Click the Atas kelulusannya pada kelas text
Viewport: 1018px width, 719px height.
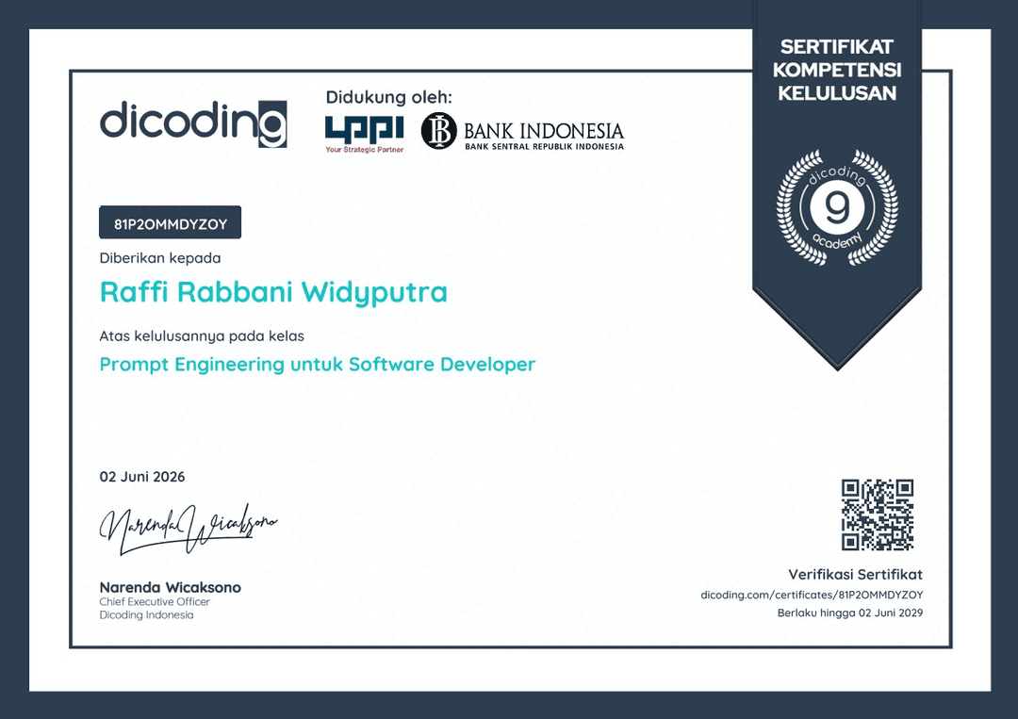click(x=202, y=336)
